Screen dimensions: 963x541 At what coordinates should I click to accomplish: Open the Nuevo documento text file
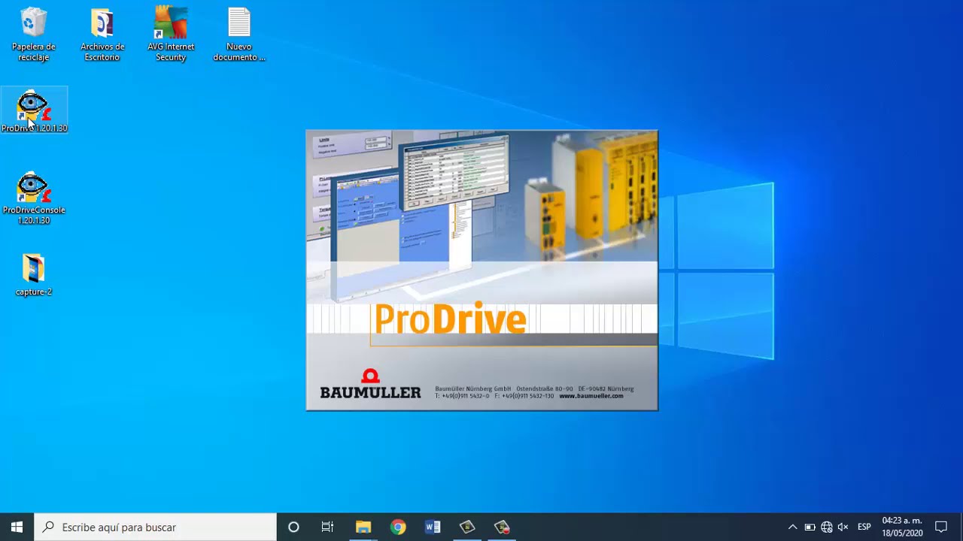[239, 35]
